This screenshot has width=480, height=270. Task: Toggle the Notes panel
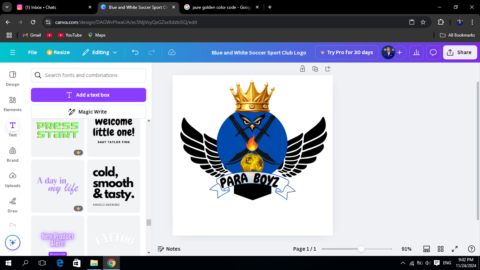tap(169, 249)
